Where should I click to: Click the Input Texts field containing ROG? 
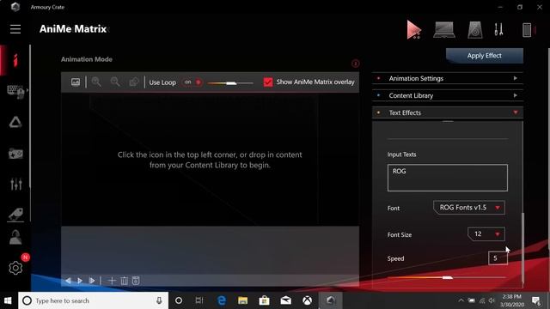coord(447,178)
